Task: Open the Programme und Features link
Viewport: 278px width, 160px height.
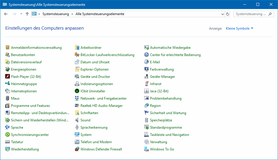Action: 30,106
